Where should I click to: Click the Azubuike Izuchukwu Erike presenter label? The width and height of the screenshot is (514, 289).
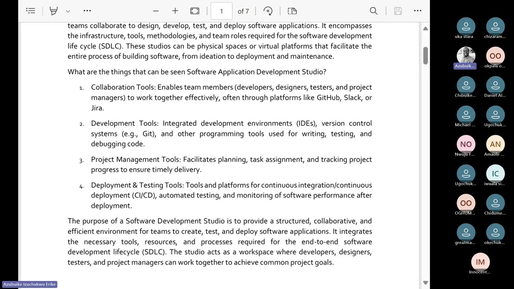point(29,284)
